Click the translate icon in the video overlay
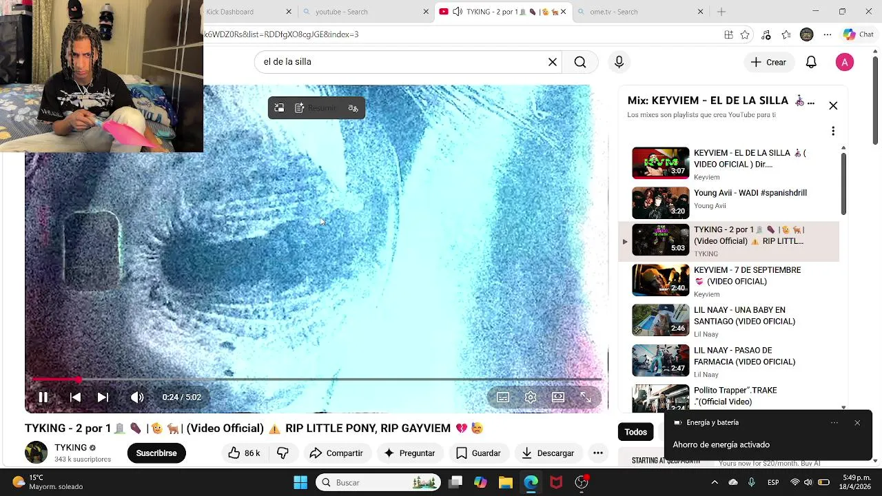 coord(353,108)
